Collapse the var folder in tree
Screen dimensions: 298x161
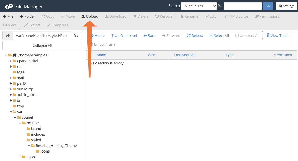11,112
